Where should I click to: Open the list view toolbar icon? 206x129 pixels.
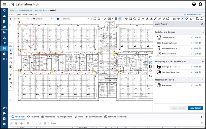174,19
